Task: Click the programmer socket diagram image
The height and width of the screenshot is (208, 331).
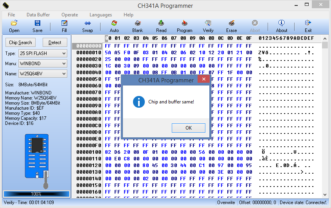Action: (x=37, y=161)
